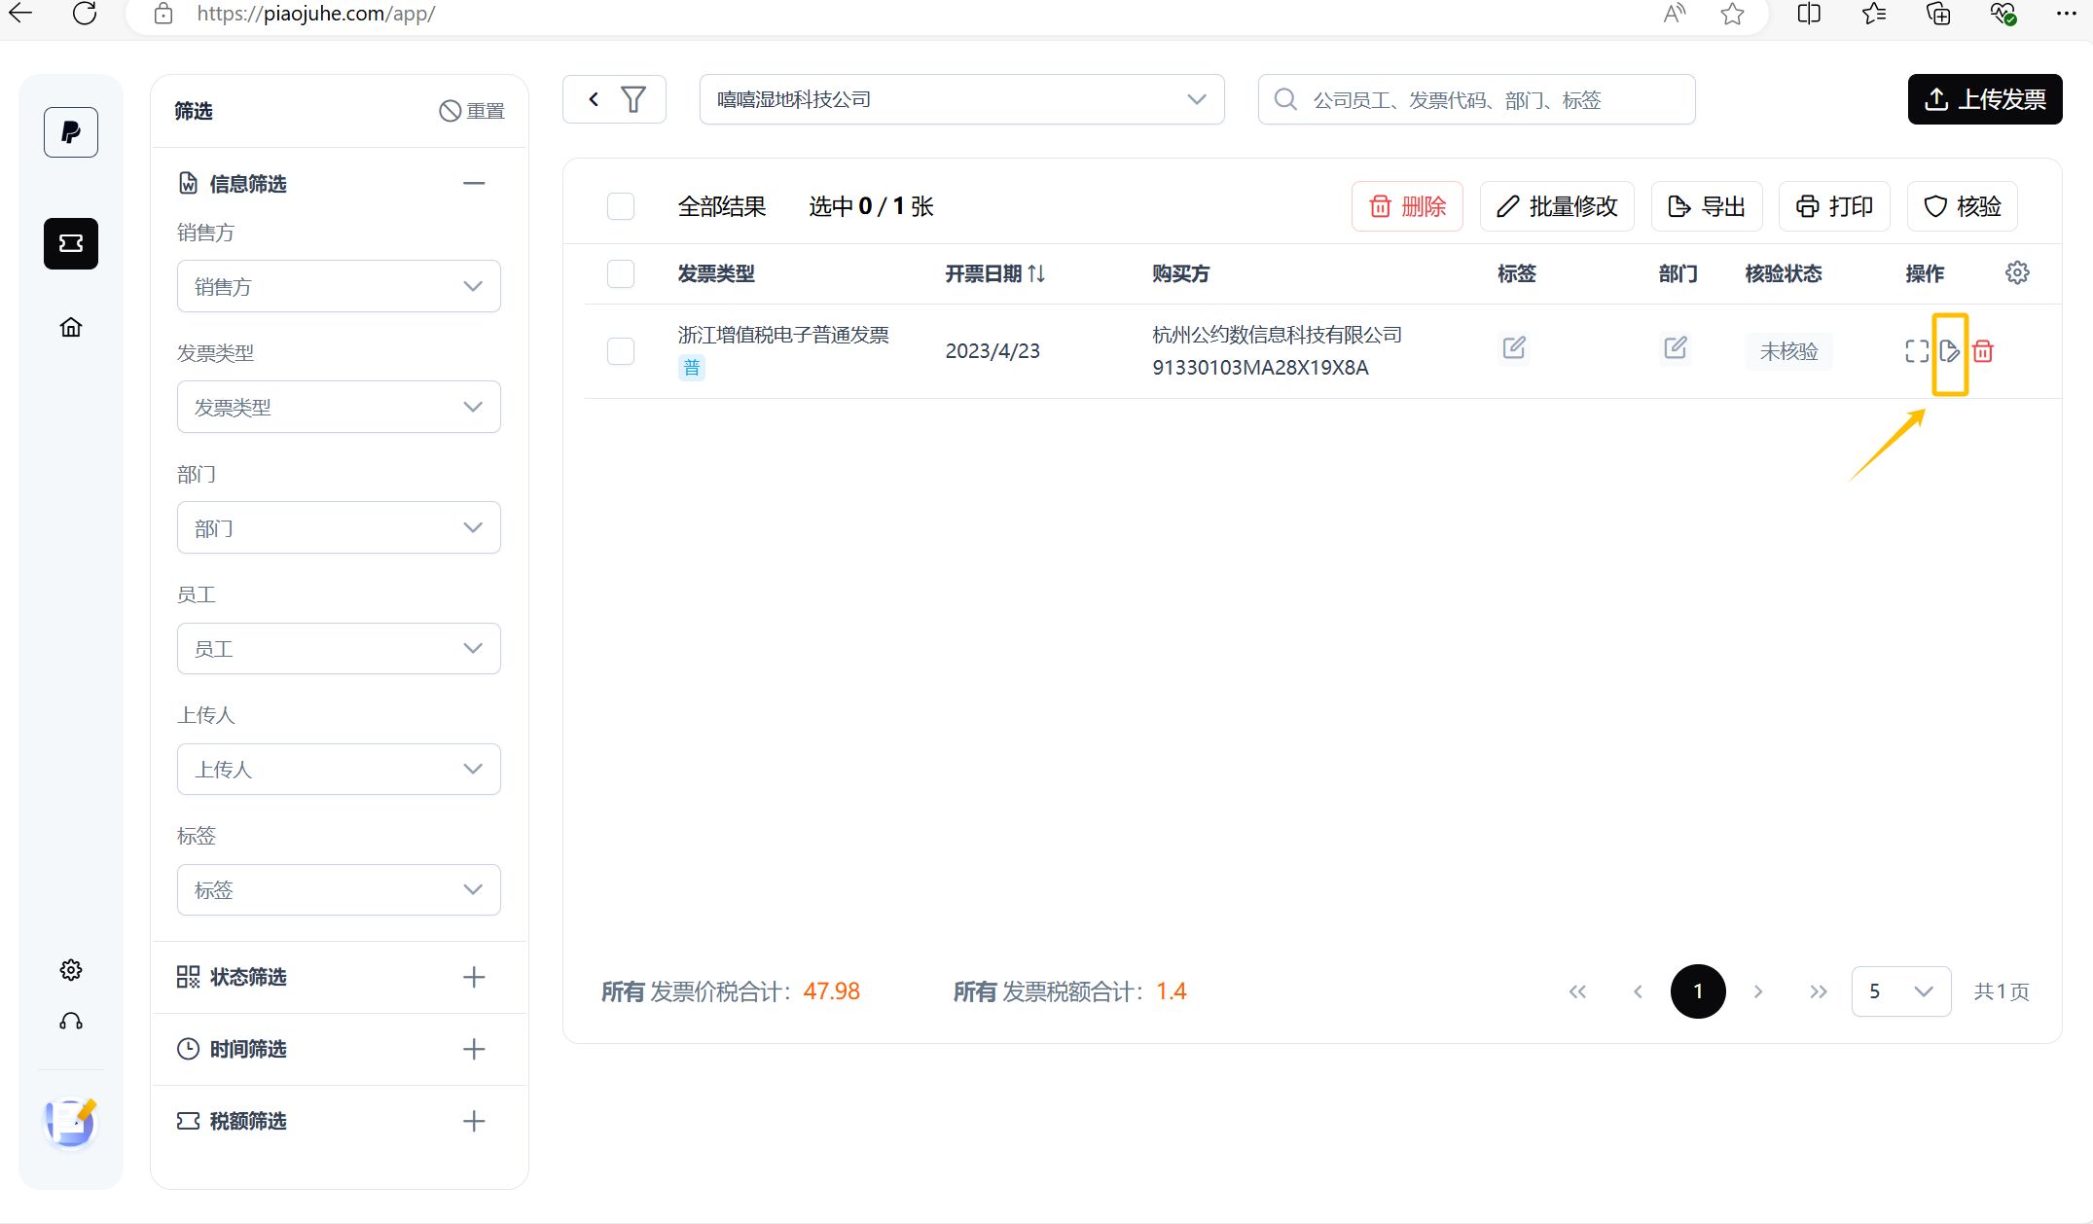The image size is (2093, 1224).
Task: Open the 销售方 dropdown
Action: (x=339, y=286)
